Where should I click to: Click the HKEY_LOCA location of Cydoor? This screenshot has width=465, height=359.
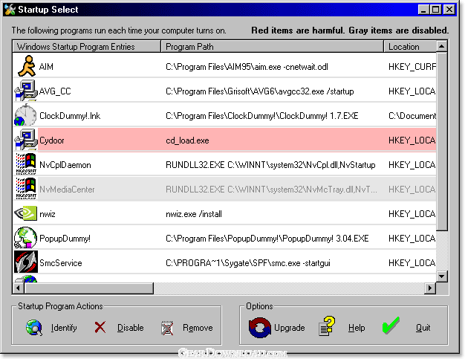click(412, 140)
